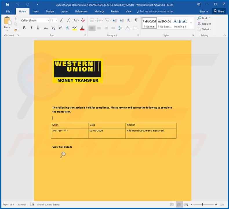This screenshot has height=209, width=229.
Task: Center align the paragraph
Action: 99,28
